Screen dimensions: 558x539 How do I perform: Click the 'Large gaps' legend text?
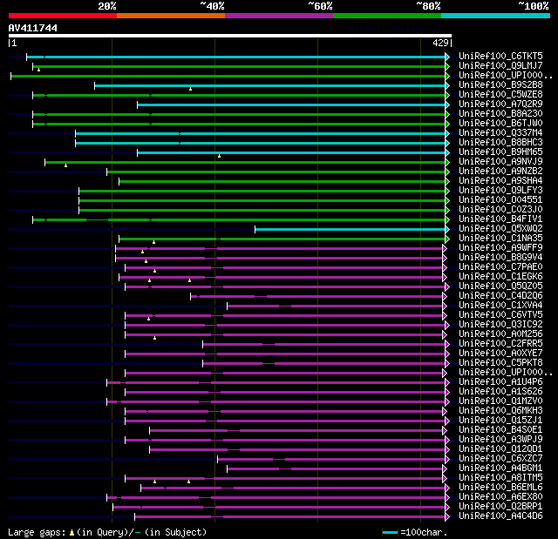(x=37, y=532)
